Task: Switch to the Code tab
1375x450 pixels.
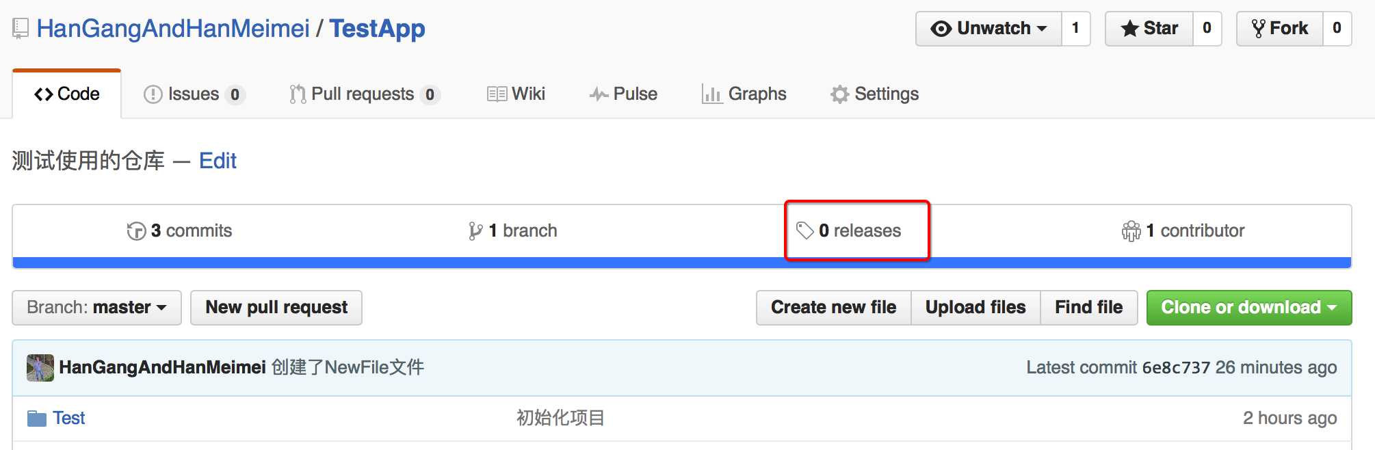Action: click(67, 94)
